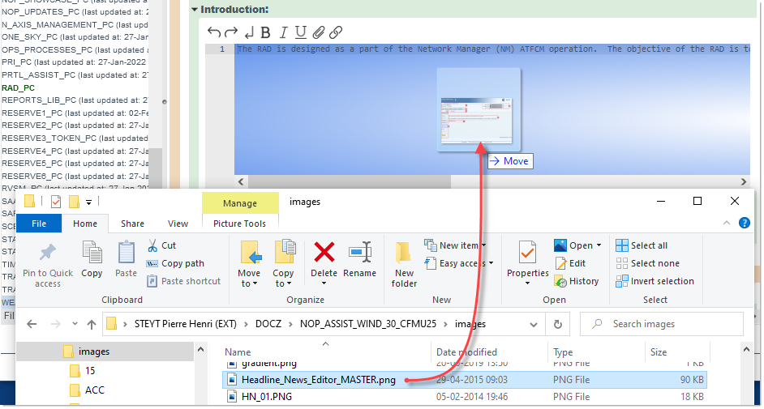The width and height of the screenshot is (764, 409).
Task: Click Invert selection in the ribbon
Action: (661, 281)
